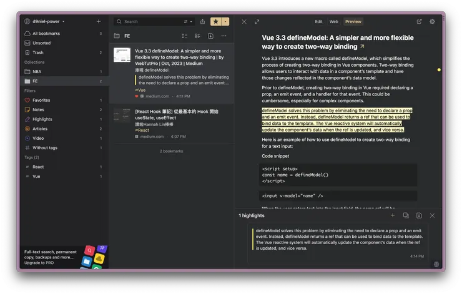Add a new collection with the plus icon
Screen dimensions: 462x294
pyautogui.click(x=99, y=21)
